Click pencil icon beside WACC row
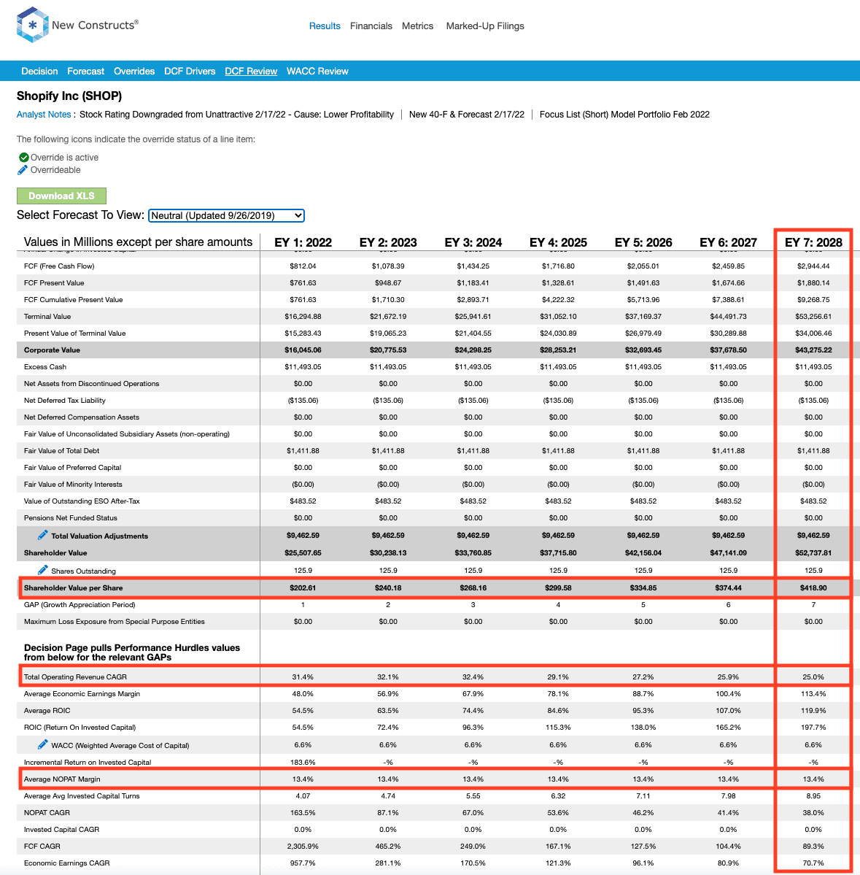 (42, 744)
